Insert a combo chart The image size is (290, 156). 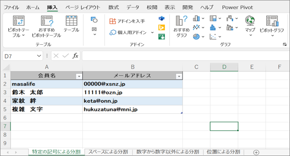pos(230,27)
